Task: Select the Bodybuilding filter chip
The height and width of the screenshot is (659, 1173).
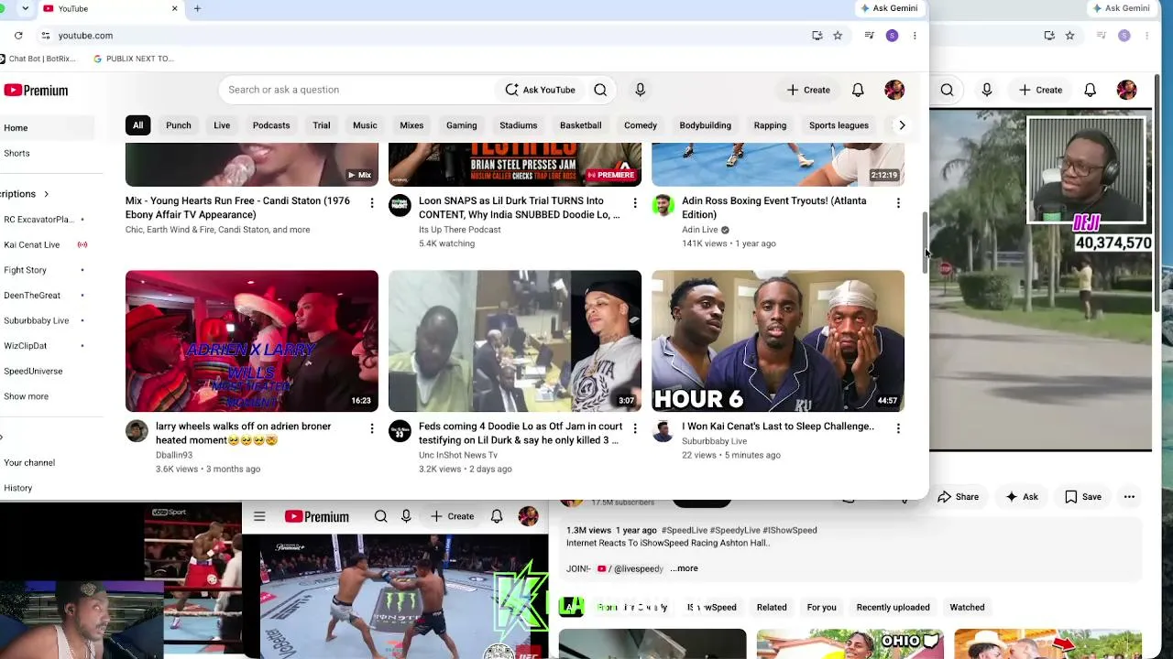Action: 705,125
